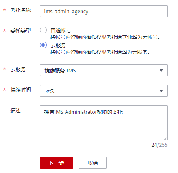Image resolution: width=178 pixels, height=173 pixels.
Task: Click the 持续时间 field label
Action: [x=20, y=90]
